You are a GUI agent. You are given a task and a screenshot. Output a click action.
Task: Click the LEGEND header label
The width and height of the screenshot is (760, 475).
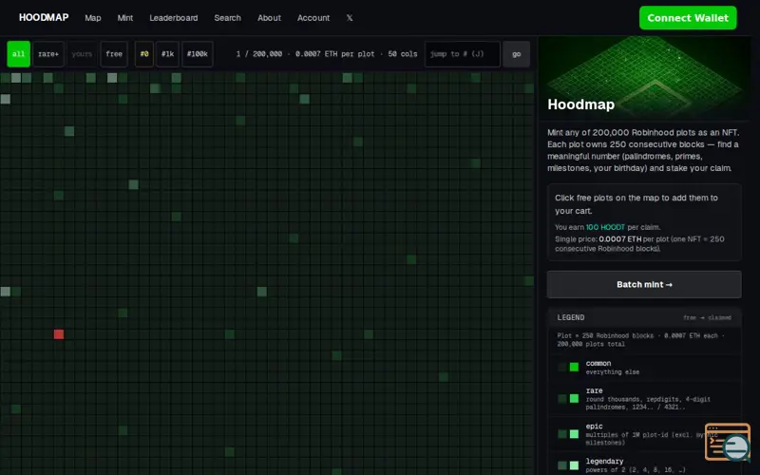point(571,317)
